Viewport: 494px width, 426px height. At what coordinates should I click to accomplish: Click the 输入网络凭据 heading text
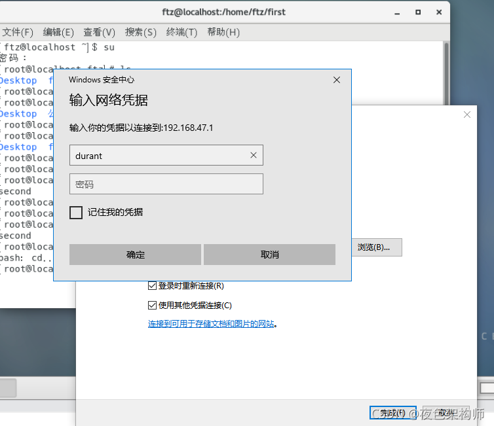pos(108,100)
